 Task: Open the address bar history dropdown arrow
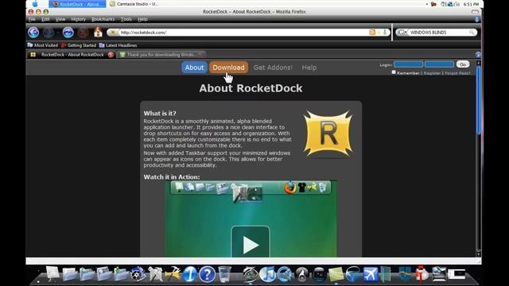pos(385,32)
